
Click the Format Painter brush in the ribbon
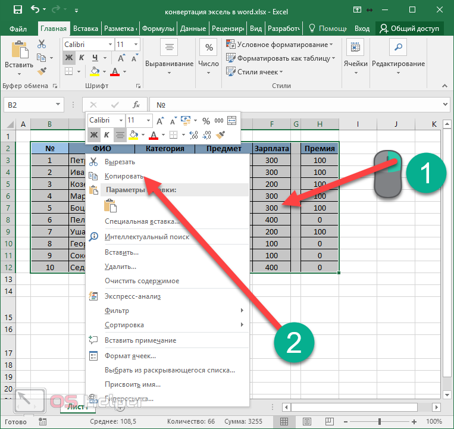[42, 71]
